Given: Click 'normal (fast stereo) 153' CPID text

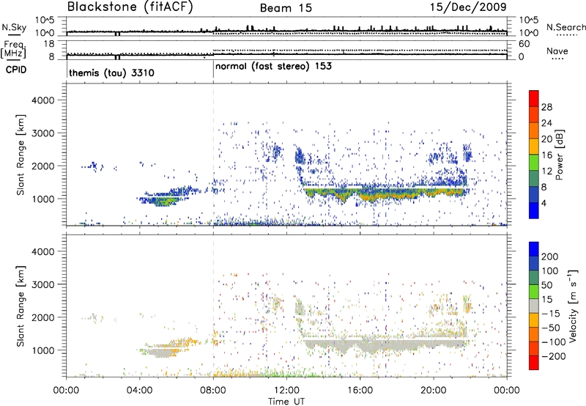Looking at the screenshot, I should point(273,66).
